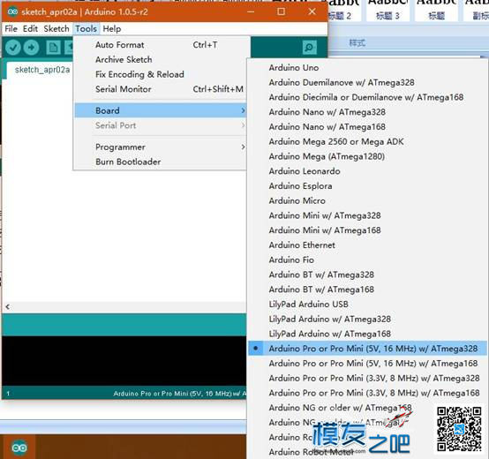Click line number 1 in status bar
The height and width of the screenshot is (459, 489).
tap(8, 394)
